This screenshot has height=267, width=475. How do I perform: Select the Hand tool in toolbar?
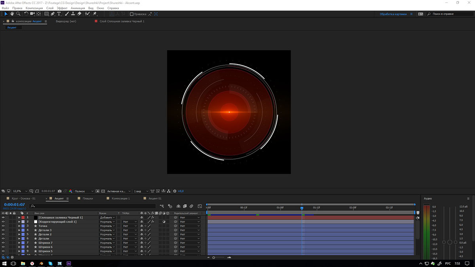(x=12, y=14)
